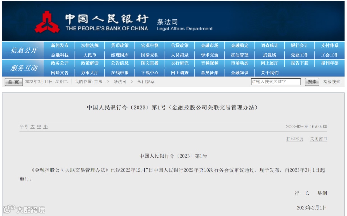Navigate to 国际交往
The height and width of the screenshot is (216, 347).
click(x=150, y=55)
